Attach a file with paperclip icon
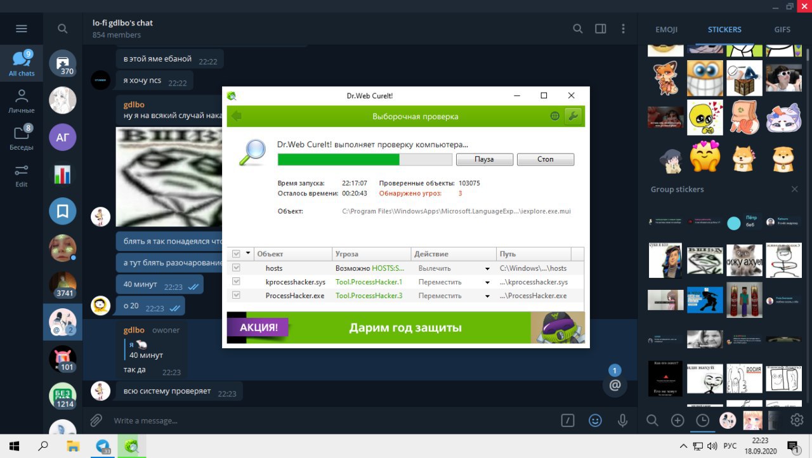The image size is (812, 458). (x=96, y=420)
